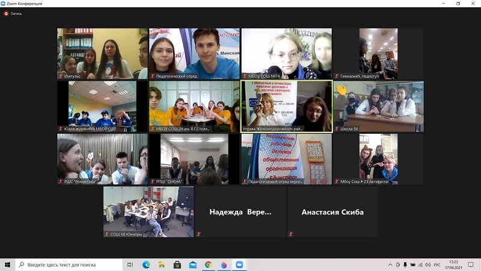Open the Mail app in taskbar
Screen dimensions: 481x271
coord(193,264)
